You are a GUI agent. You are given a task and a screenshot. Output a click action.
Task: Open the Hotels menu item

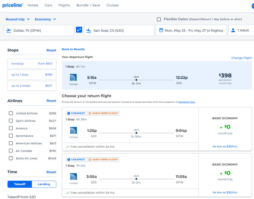[x=33, y=5]
